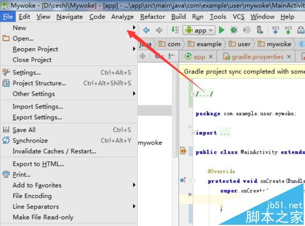This screenshot has height=226, width=305.
Task: Click the Gradle sync notification banner
Action: (x=242, y=71)
